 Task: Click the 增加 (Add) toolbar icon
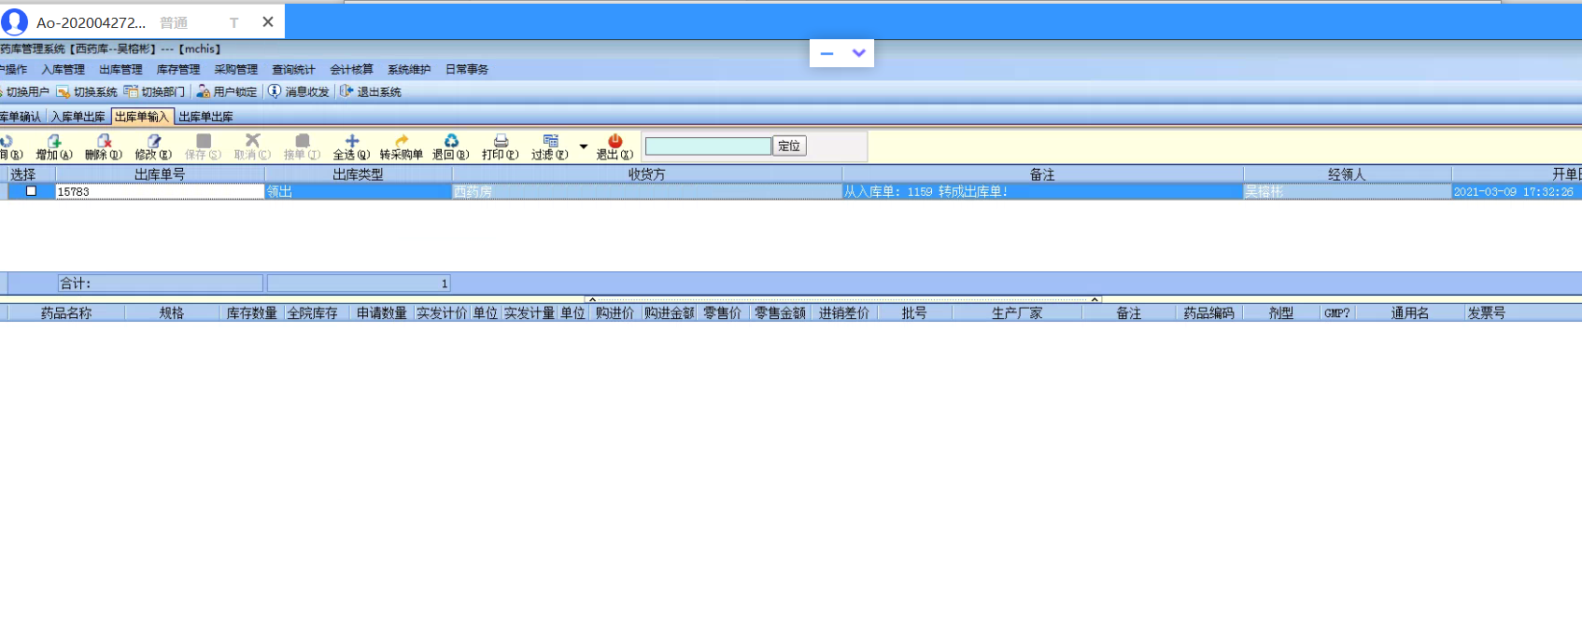click(x=54, y=147)
